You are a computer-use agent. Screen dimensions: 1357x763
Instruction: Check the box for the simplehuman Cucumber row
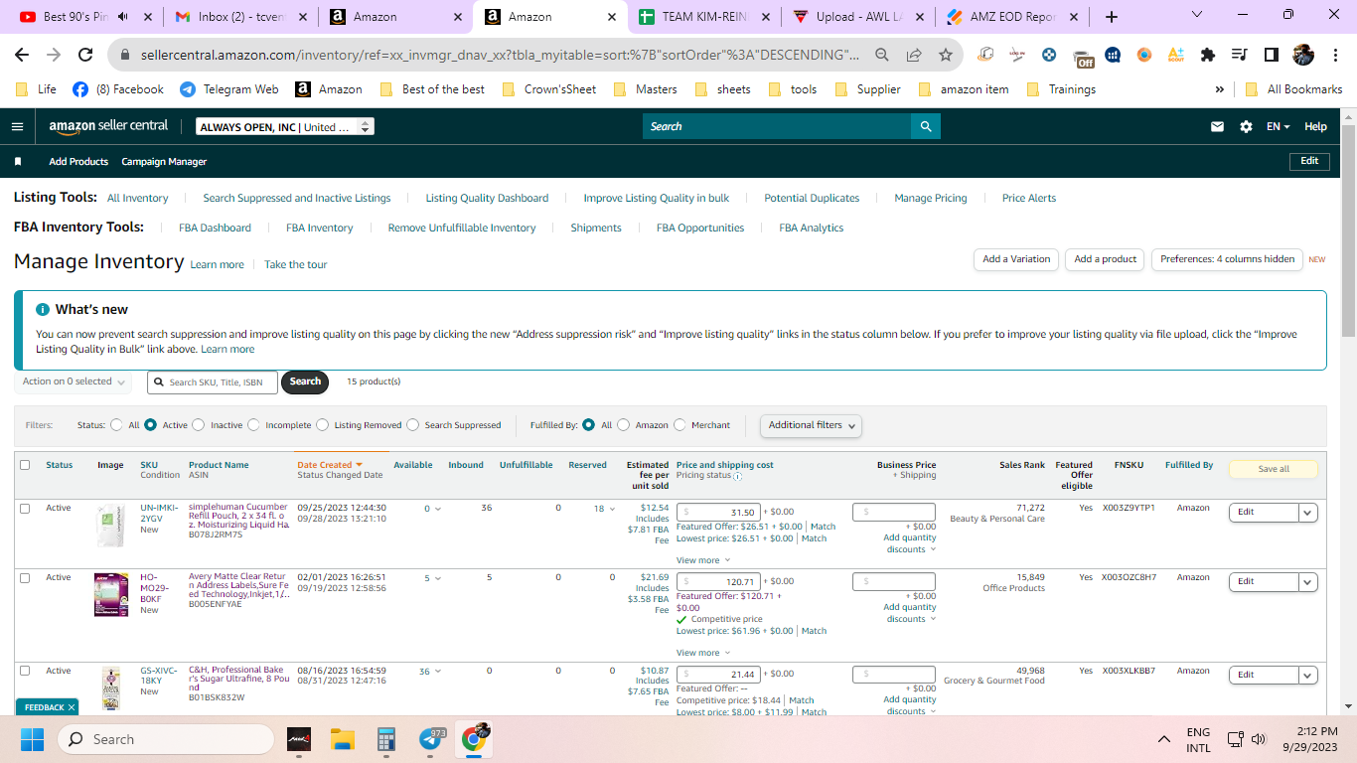[25, 508]
